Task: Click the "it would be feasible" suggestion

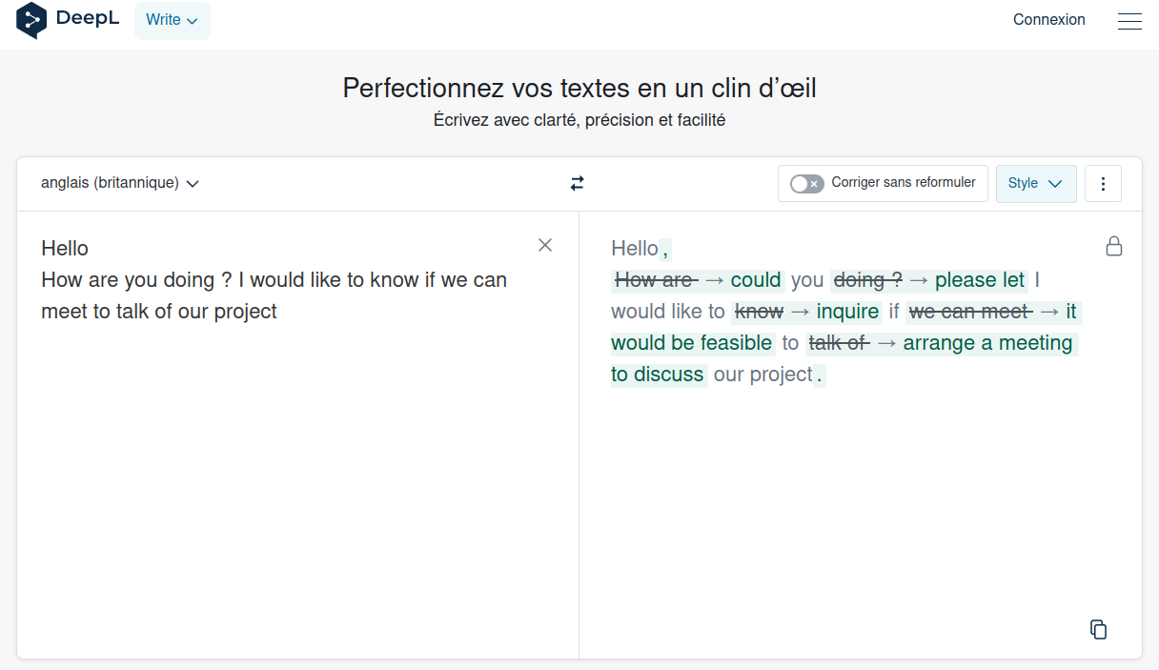Action: (x=844, y=327)
